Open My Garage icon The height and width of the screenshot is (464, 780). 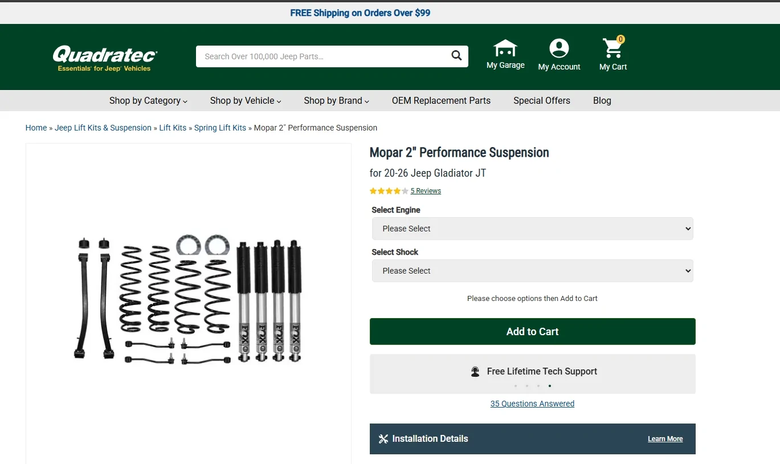pos(505,48)
